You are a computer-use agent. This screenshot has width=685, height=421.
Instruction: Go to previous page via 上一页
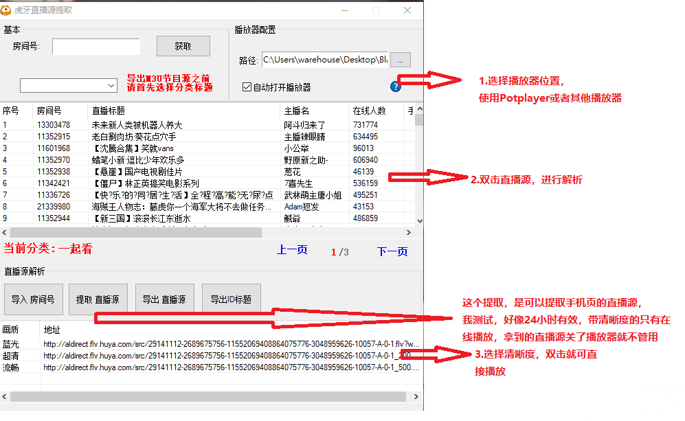coord(292,251)
